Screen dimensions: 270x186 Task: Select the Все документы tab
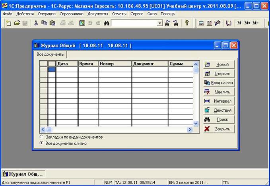(x=50, y=54)
